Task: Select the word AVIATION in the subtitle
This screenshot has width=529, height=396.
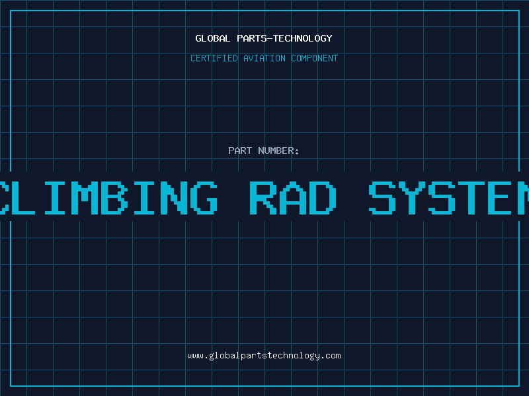Action: [263, 58]
